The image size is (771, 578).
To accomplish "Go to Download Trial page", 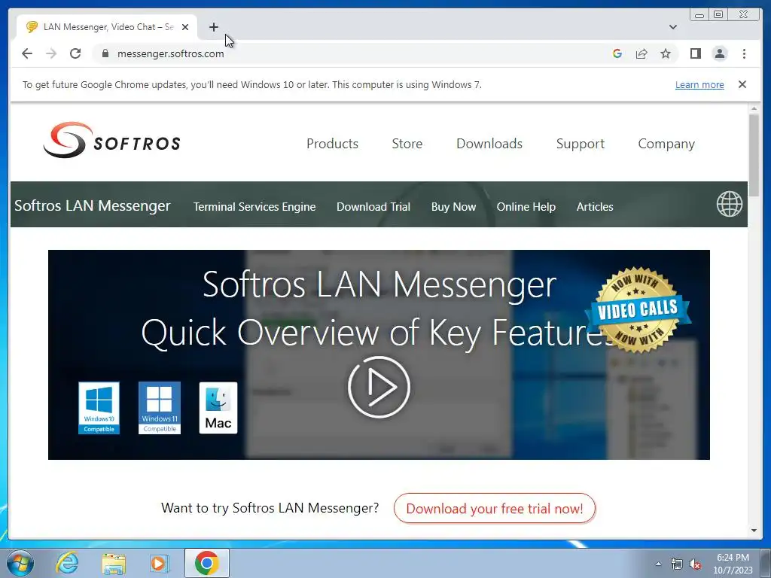I will (x=373, y=207).
